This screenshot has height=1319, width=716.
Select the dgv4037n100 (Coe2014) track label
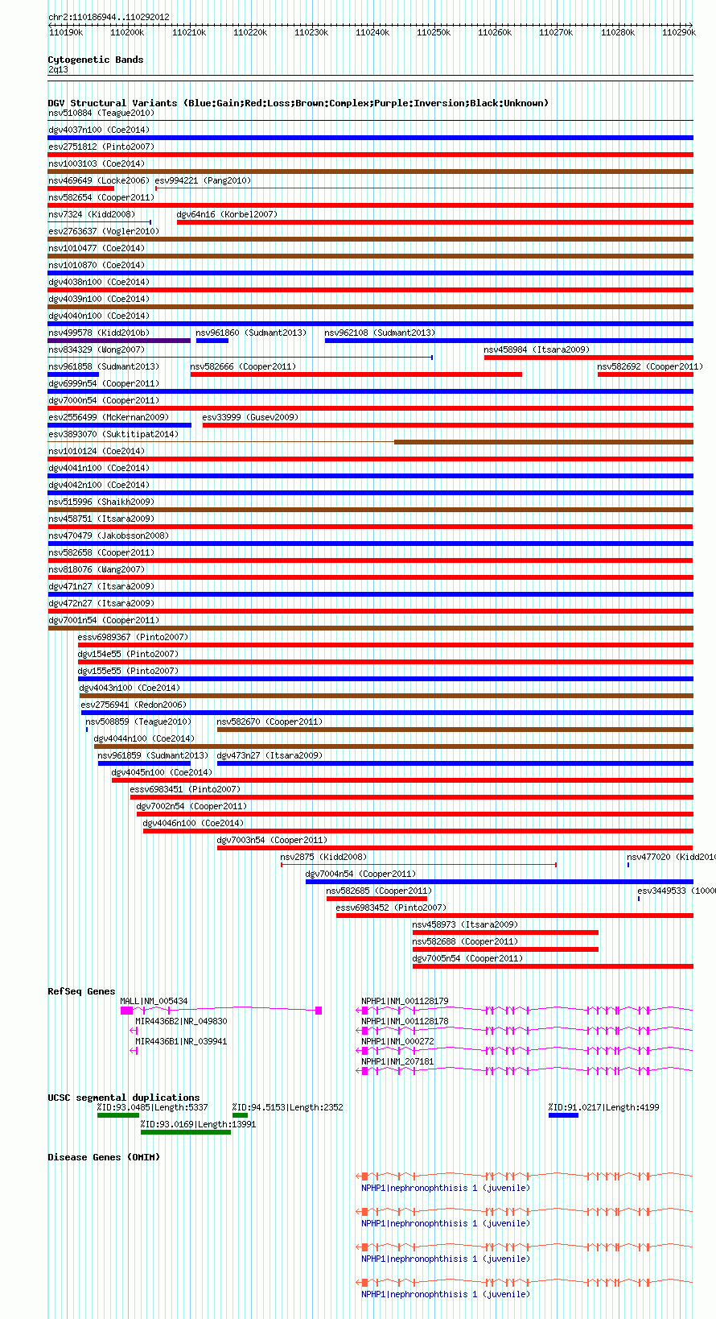pos(98,130)
